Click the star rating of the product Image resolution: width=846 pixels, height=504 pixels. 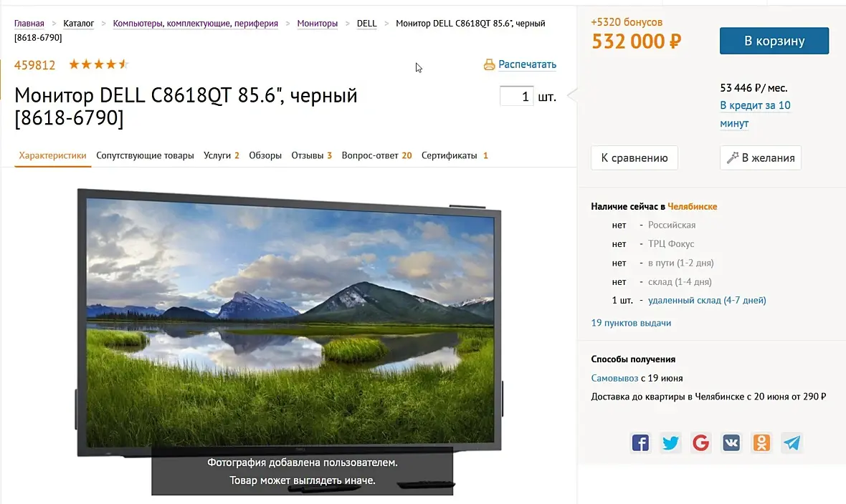click(99, 64)
